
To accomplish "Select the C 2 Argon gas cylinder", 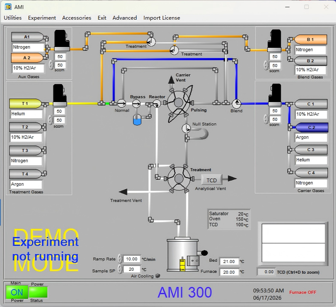I will click(312, 127).
